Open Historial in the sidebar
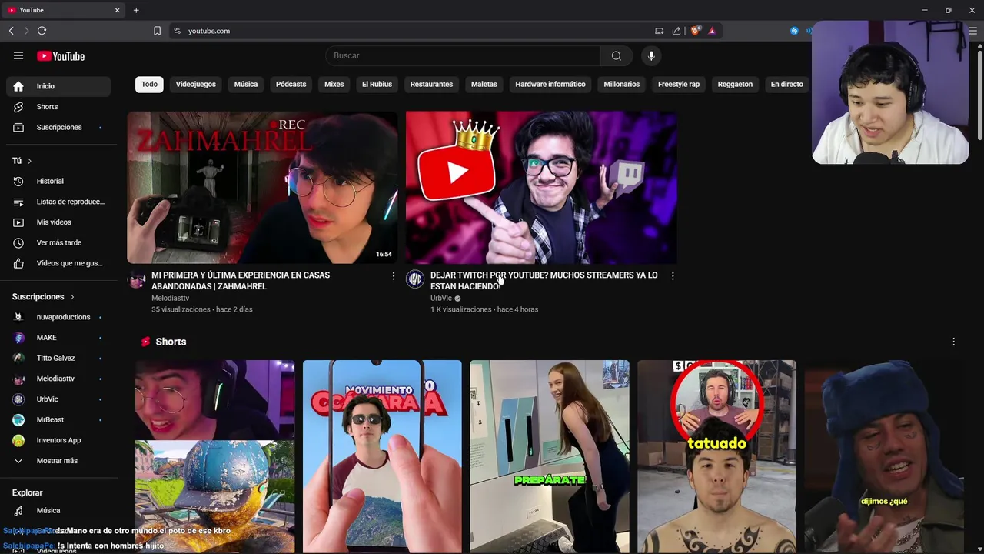Screen dimensions: 984x554 58,181
